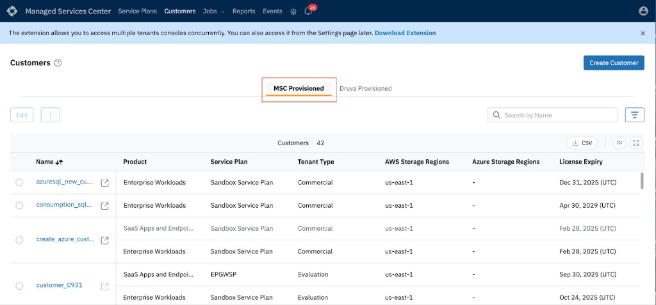Viewport: 656px width, 305px height.
Task: Click the table vertical scrollbar thumb
Action: point(642,181)
